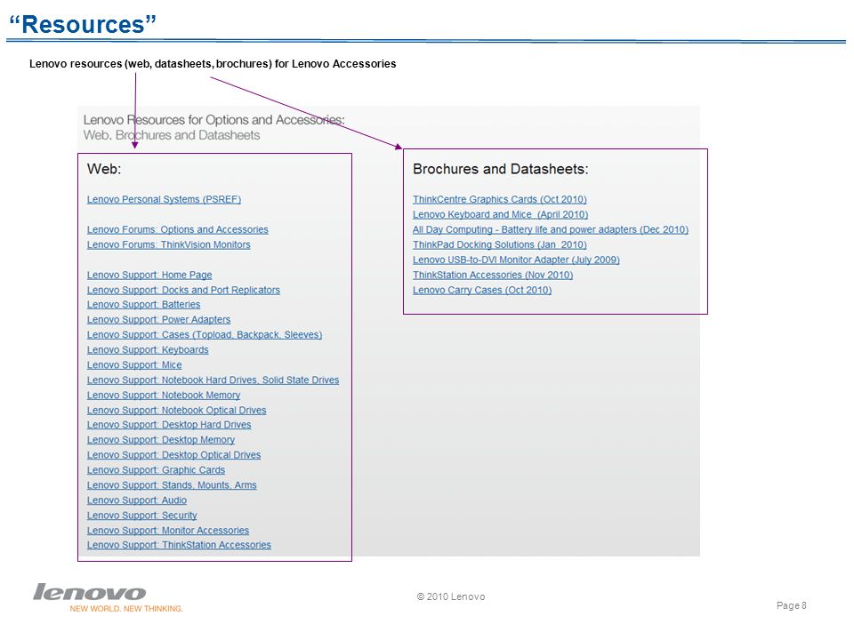The image size is (854, 640).
Task: Open Lenovo Support: Monitor Accessories link
Action: (168, 531)
